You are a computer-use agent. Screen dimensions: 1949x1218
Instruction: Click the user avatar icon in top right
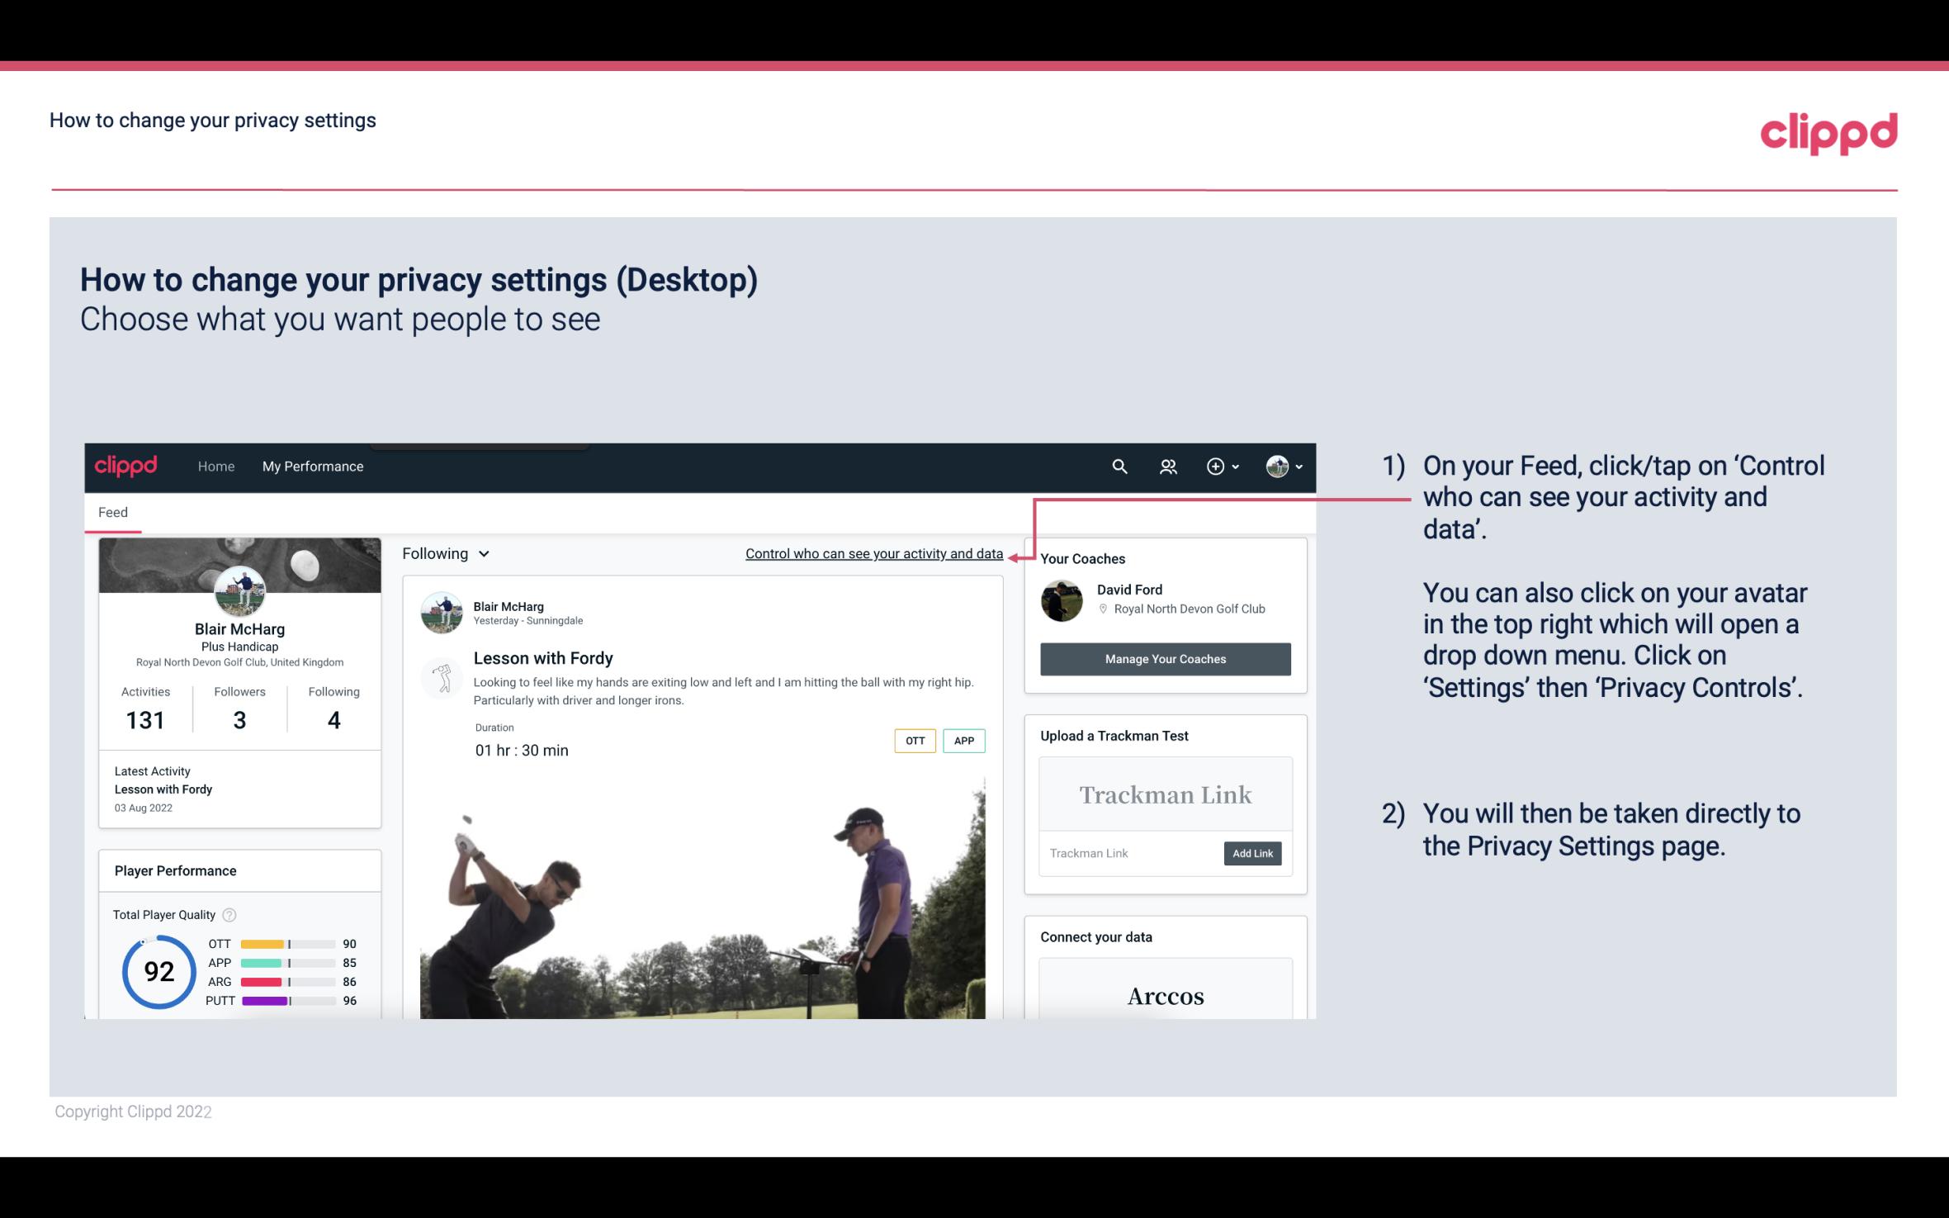click(x=1277, y=466)
